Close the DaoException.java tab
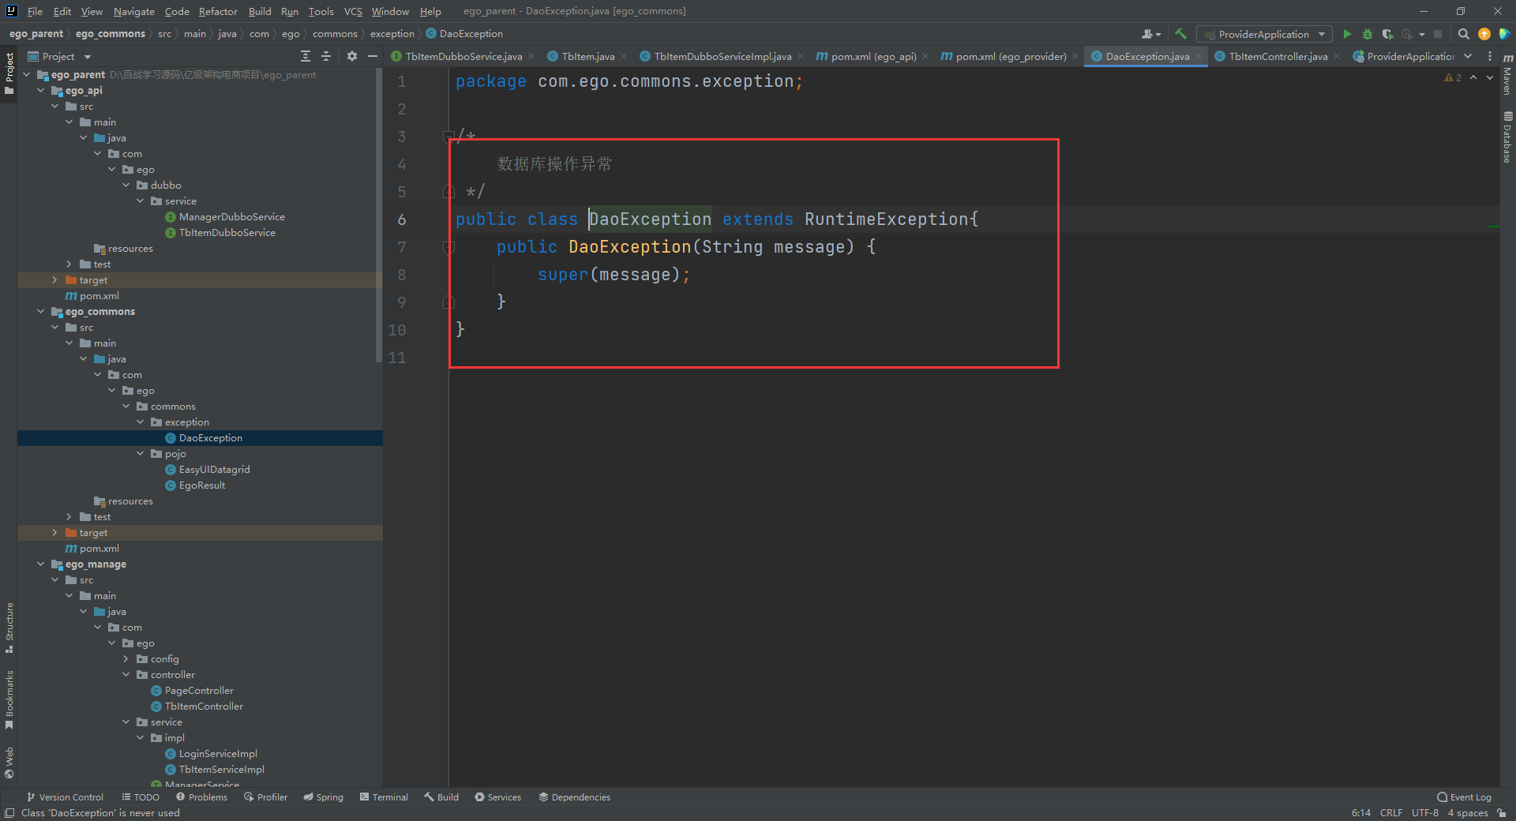The height and width of the screenshot is (821, 1516). pyautogui.click(x=1199, y=56)
